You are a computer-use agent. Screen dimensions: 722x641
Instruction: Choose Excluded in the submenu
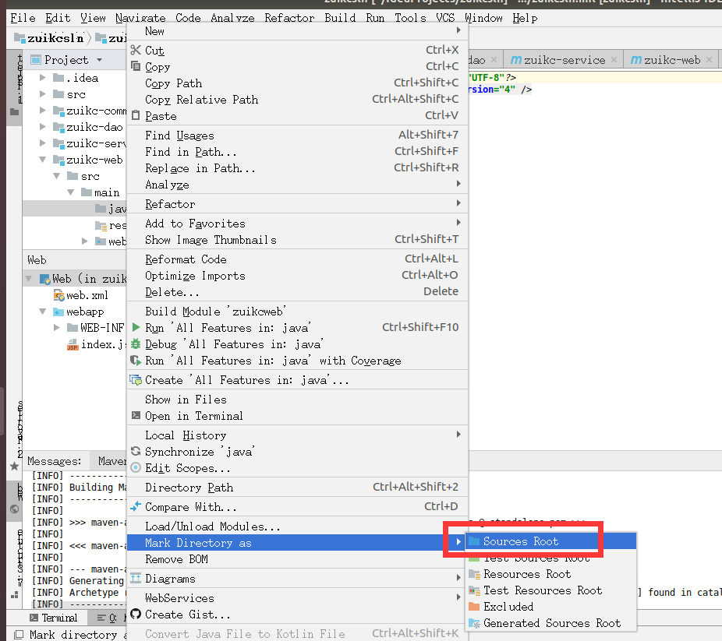[x=551, y=607]
